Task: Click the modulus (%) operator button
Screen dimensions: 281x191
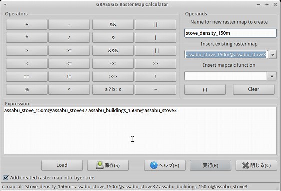Action: [27, 89]
